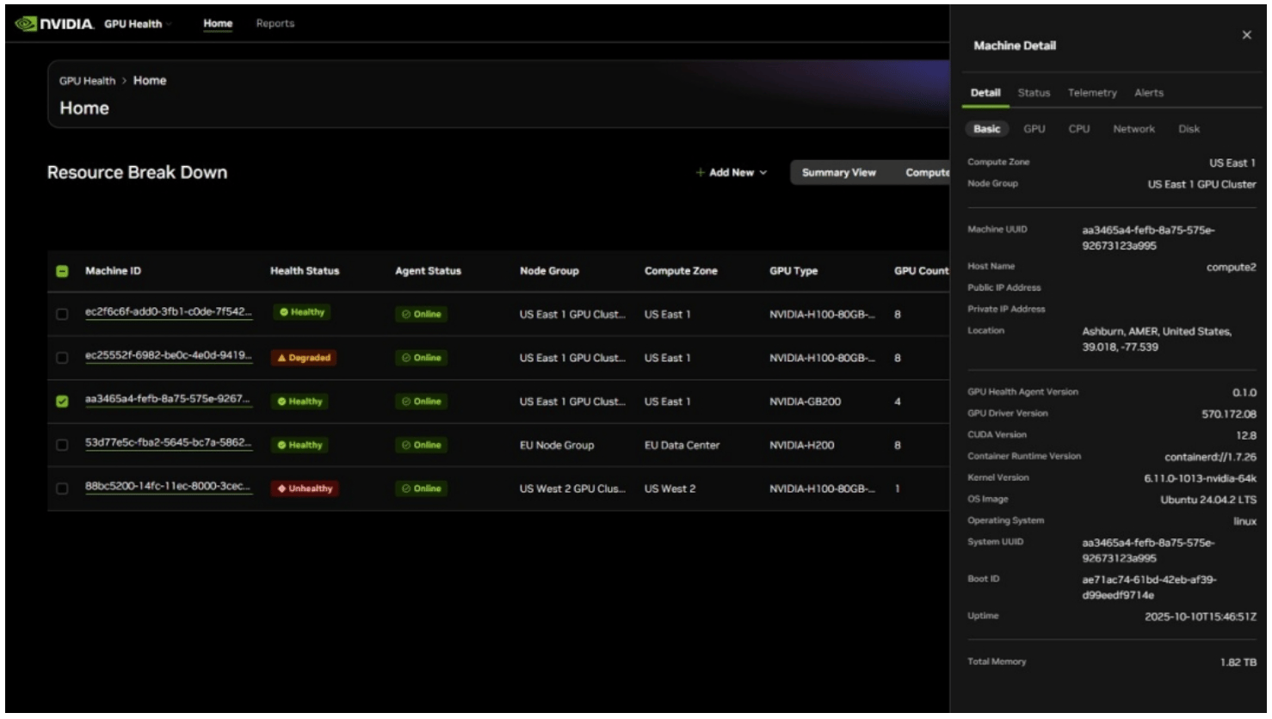The width and height of the screenshot is (1272, 719).
Task: Switch to Summary View
Action: coord(839,173)
